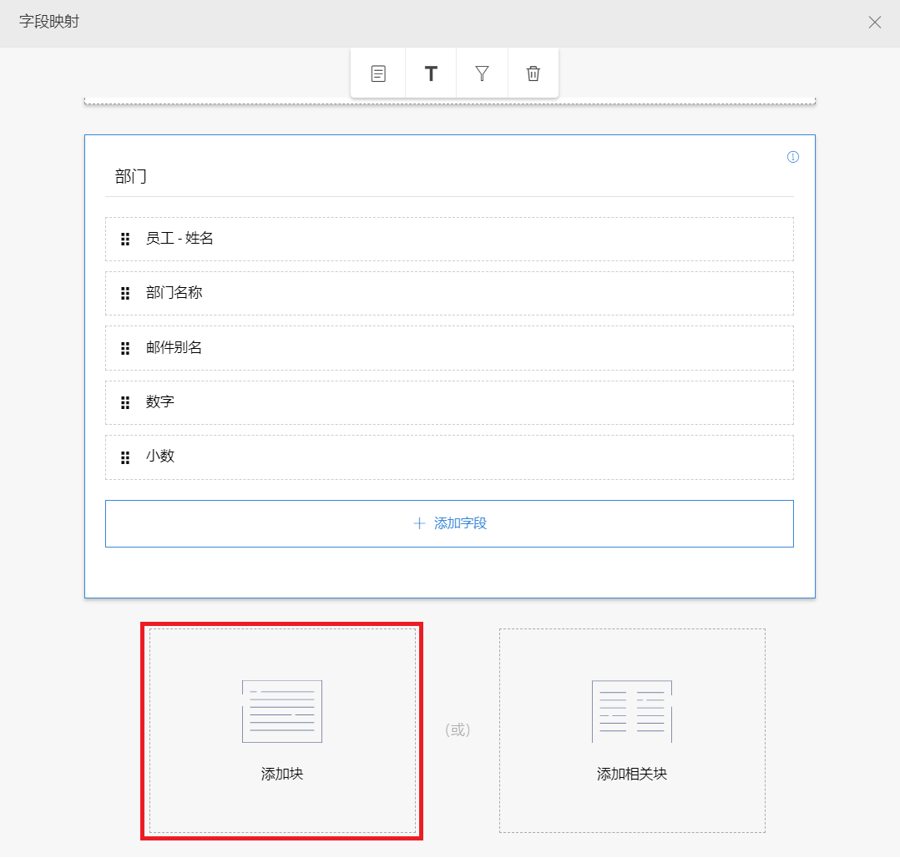Click the info icon in 部门 block
Screen dimensions: 900x858
pos(793,157)
